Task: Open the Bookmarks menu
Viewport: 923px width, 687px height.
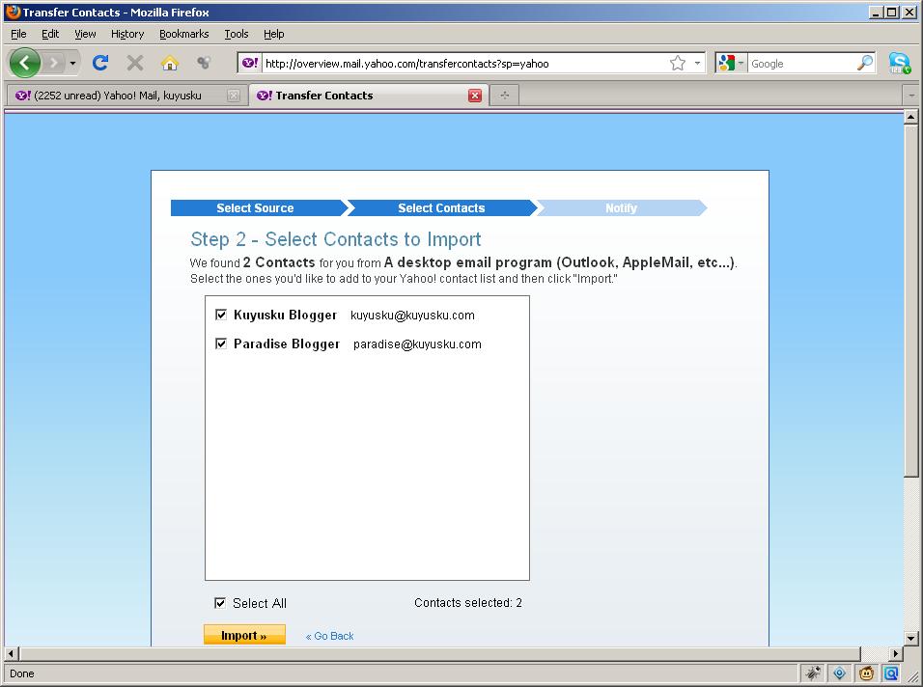Action: [183, 34]
